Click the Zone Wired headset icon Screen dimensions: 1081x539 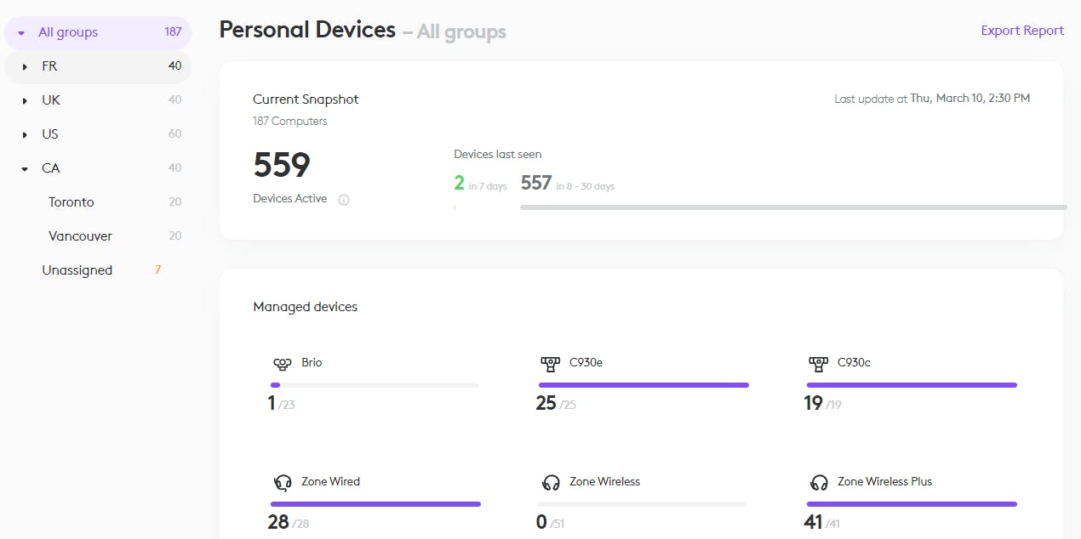(x=283, y=483)
